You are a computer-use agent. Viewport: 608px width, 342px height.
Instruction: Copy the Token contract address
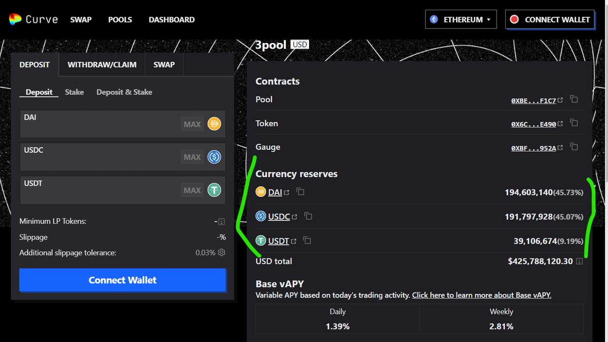pos(574,123)
